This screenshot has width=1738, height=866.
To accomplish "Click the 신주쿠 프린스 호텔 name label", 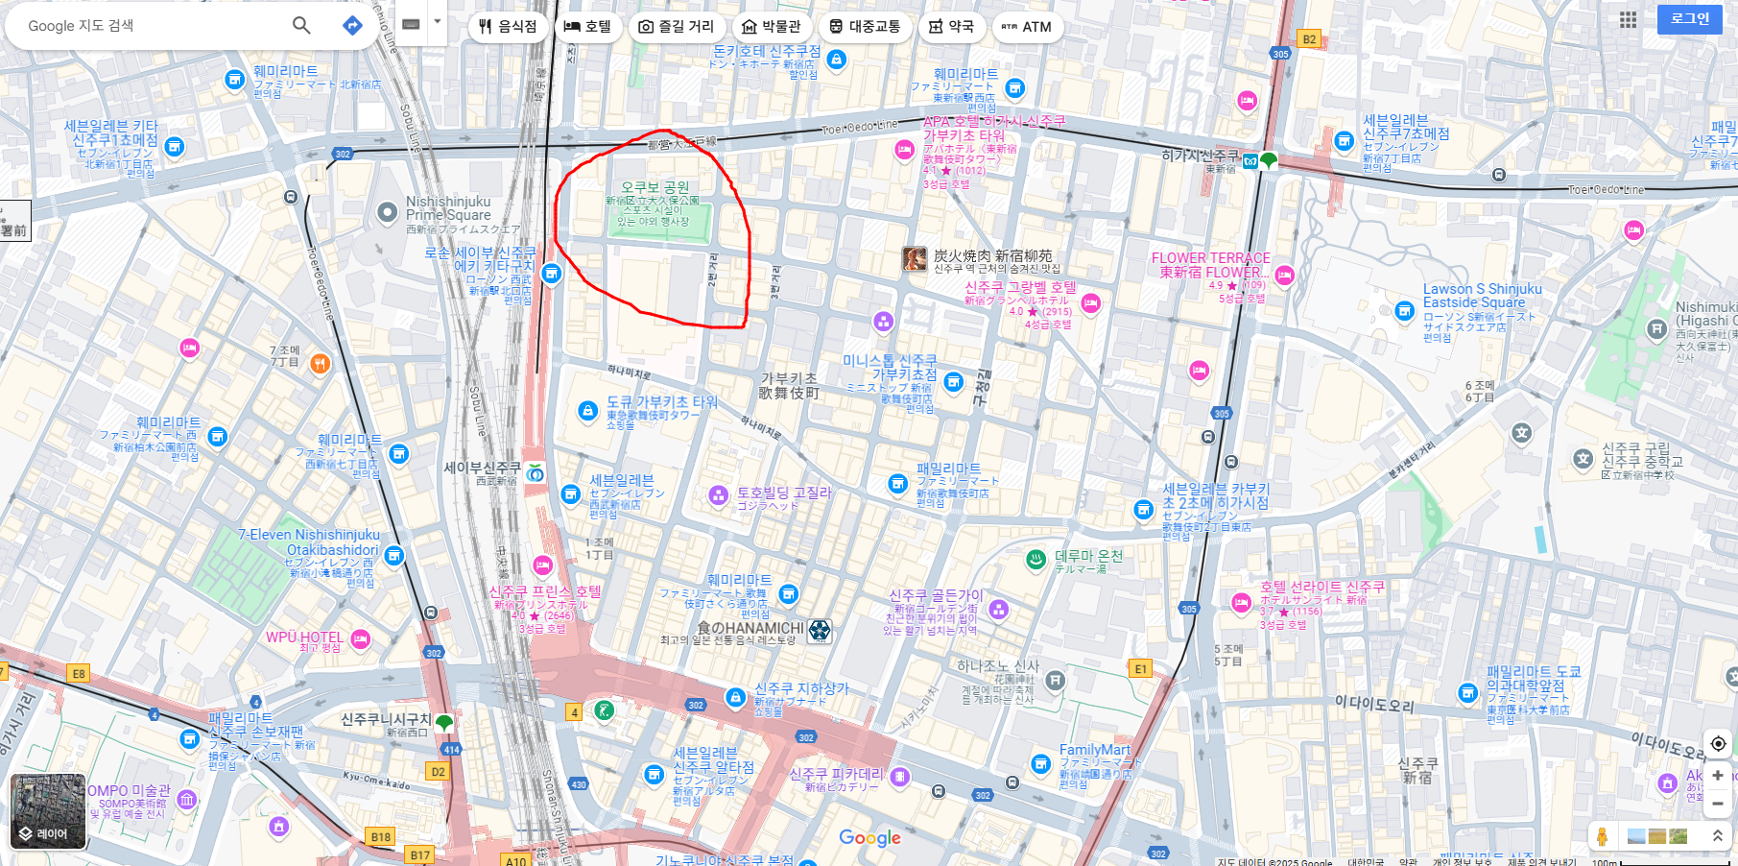I will (545, 591).
